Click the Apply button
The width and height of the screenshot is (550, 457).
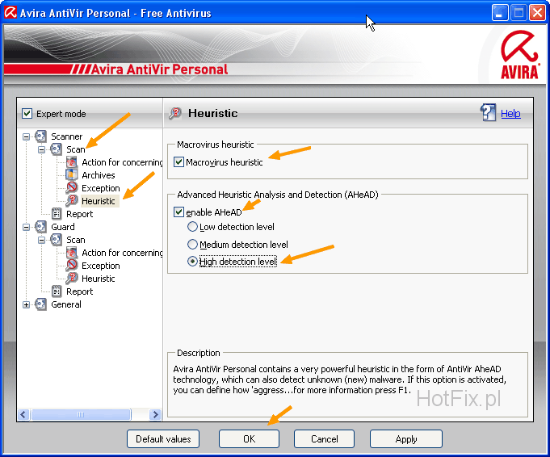[x=405, y=438]
